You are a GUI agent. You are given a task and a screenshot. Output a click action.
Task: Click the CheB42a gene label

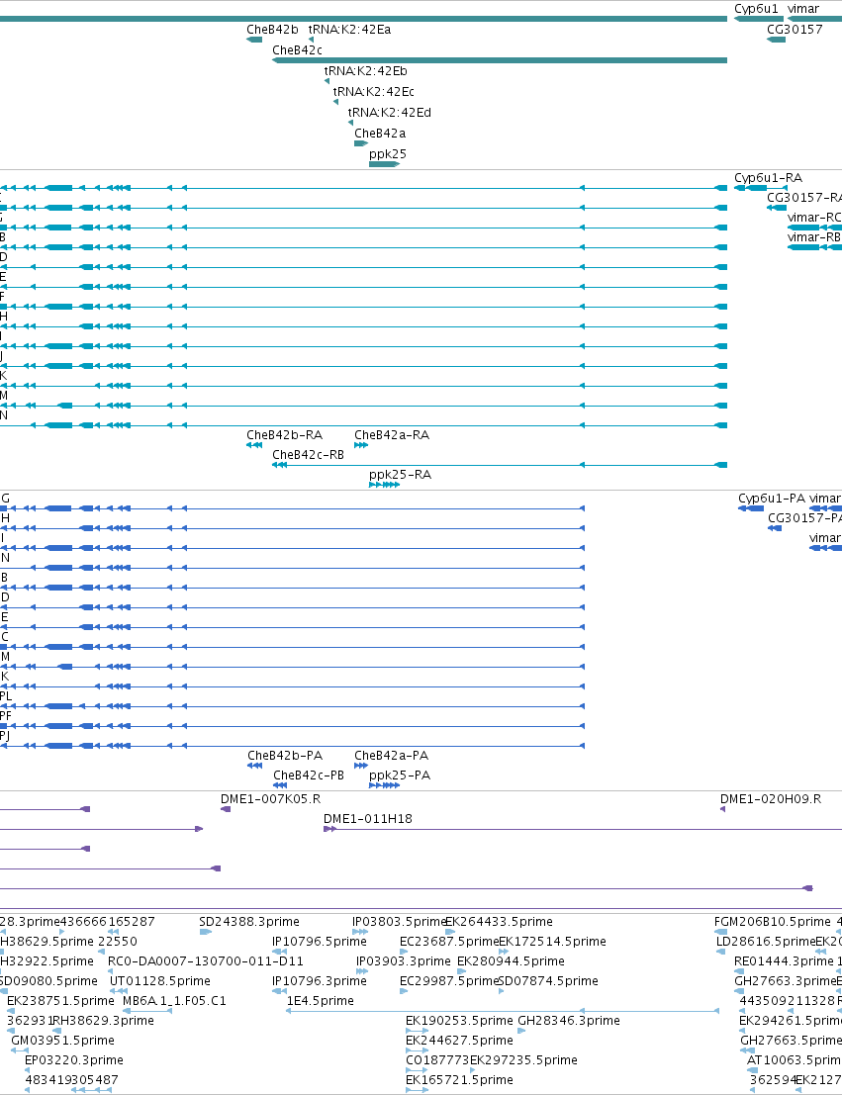(x=379, y=134)
